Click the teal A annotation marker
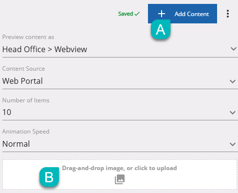Screen dimensions: 238x193 point(161,29)
